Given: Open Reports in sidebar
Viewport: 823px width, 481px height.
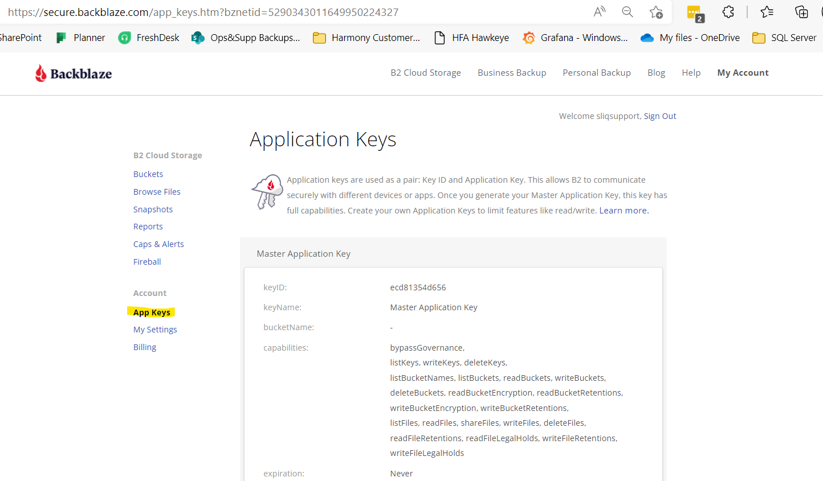Looking at the screenshot, I should 148,227.
